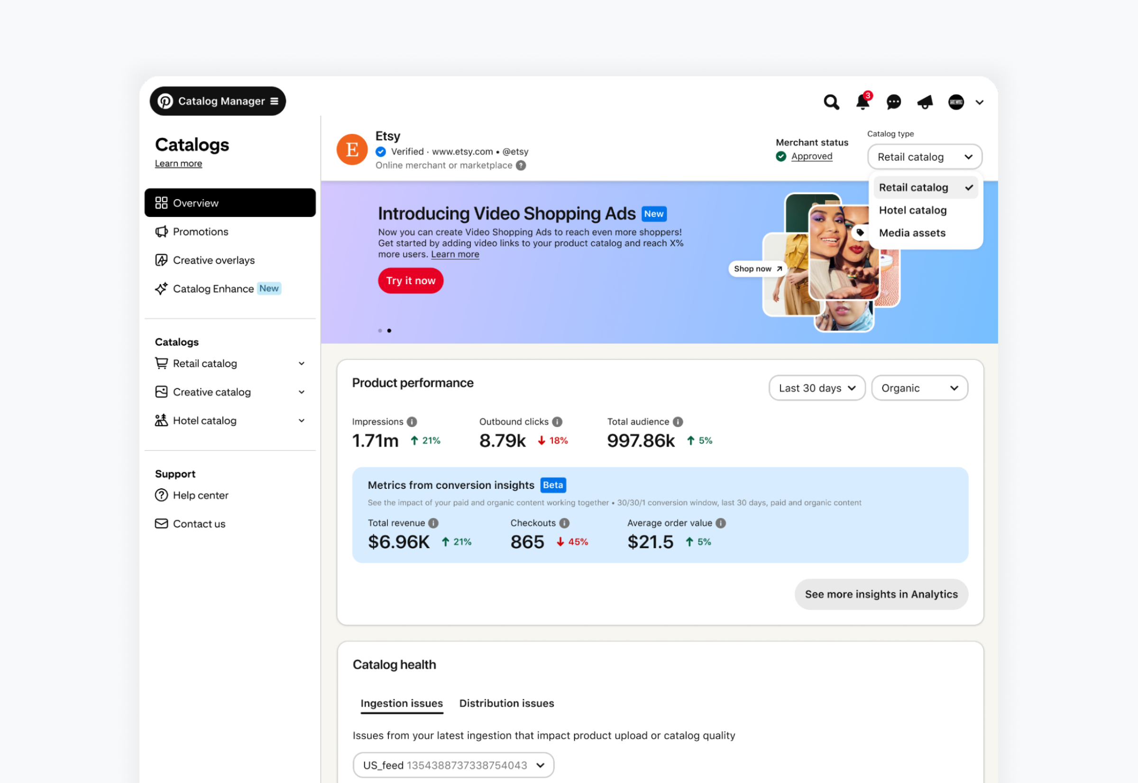Open the notifications bell icon

coord(863,102)
